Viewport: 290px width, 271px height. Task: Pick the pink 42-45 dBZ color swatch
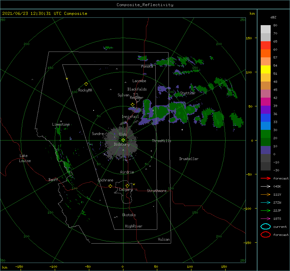(266, 93)
